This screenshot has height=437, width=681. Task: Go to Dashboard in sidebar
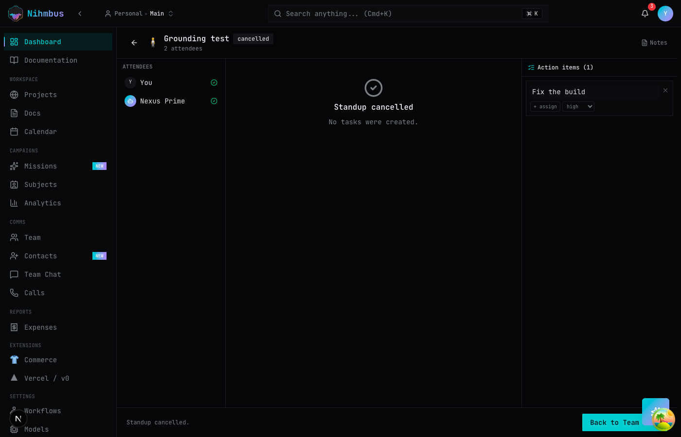pos(58,42)
